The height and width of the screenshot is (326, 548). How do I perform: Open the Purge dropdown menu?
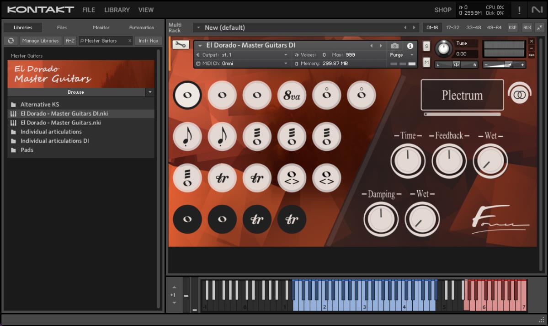(x=402, y=55)
